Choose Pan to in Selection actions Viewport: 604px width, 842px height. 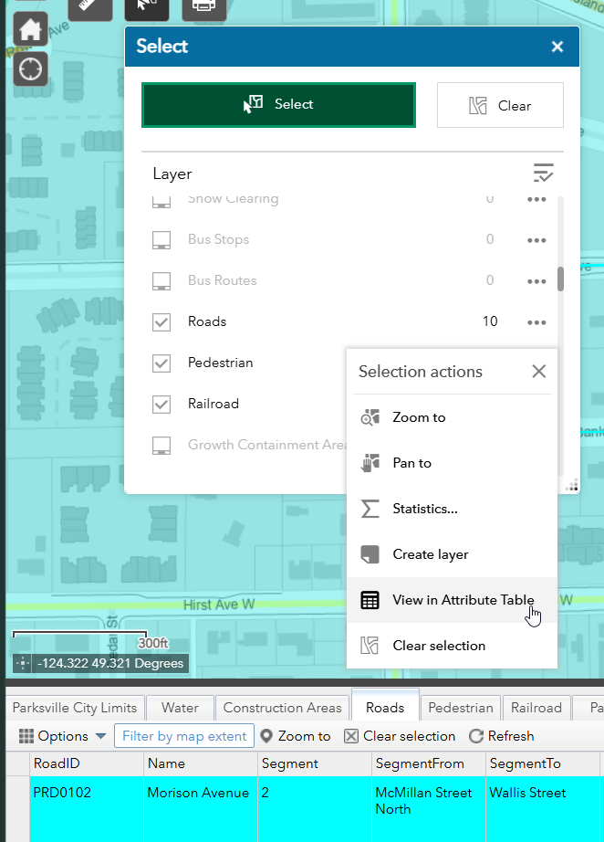pos(453,463)
